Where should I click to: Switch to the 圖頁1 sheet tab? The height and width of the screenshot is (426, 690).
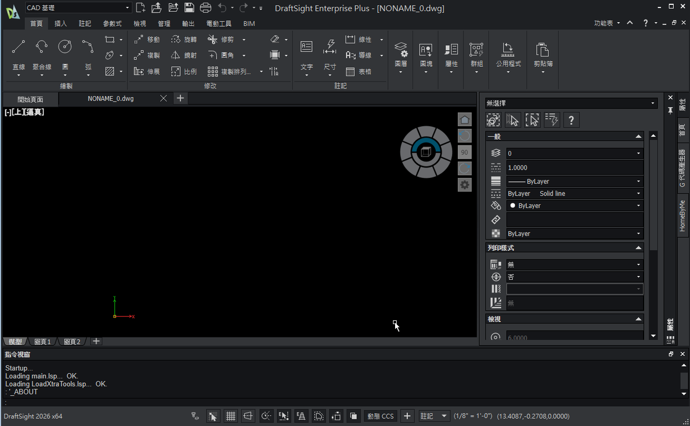(x=43, y=341)
